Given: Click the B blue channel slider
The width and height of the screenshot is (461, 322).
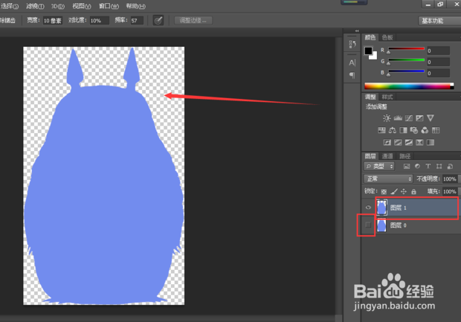Looking at the screenshot, I should point(406,71).
